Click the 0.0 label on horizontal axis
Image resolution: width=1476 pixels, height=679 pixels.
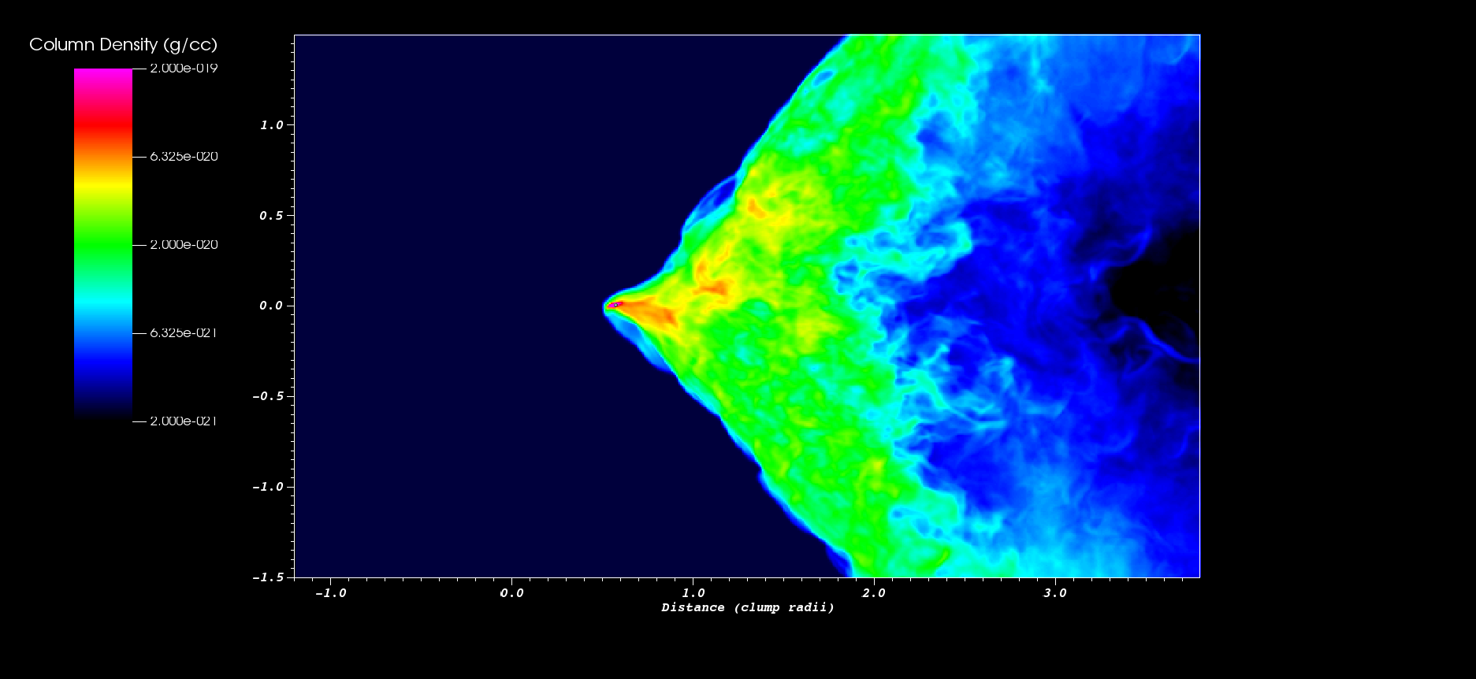[x=511, y=593]
